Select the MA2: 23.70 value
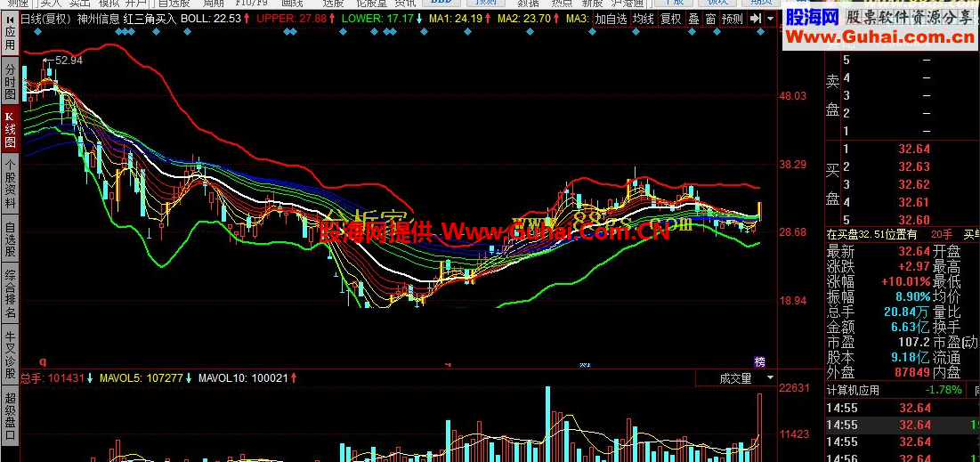 (523, 19)
